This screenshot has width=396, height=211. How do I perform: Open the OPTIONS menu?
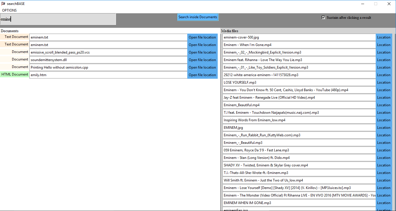click(9, 10)
